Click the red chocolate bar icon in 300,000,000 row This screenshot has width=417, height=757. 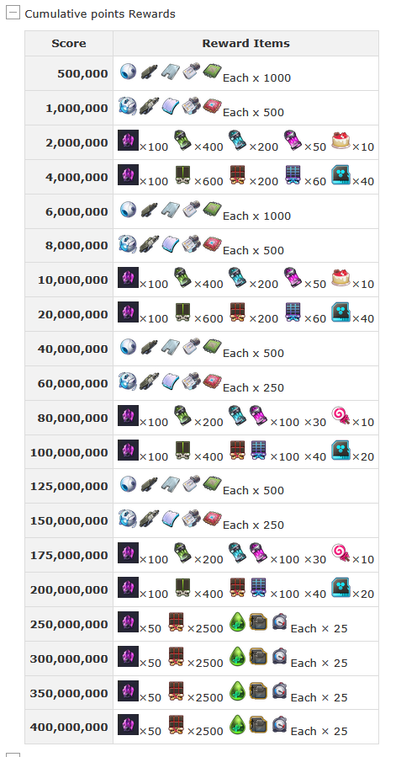point(177,656)
